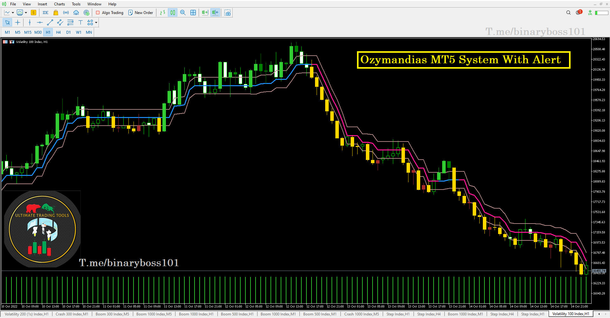The width and height of the screenshot is (610, 318).
Task: Switch to the Step Index,H4 chart tab
Action: pos(429,314)
